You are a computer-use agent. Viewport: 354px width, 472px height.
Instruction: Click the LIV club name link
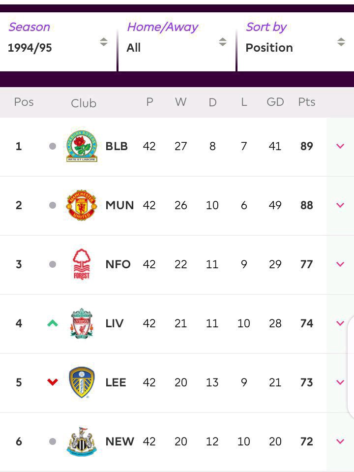click(x=114, y=323)
